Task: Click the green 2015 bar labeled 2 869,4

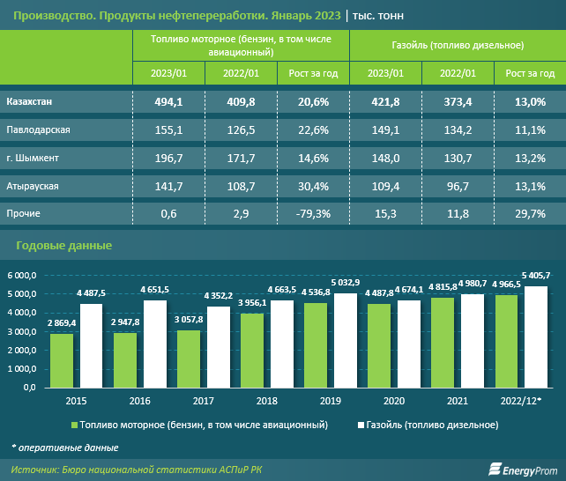Action: pos(62,359)
